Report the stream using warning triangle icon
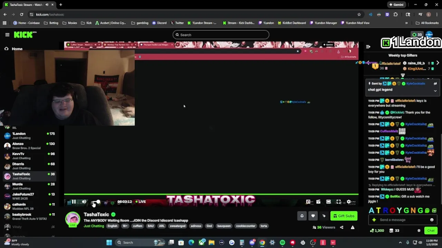This screenshot has width=442, height=248. tap(353, 227)
